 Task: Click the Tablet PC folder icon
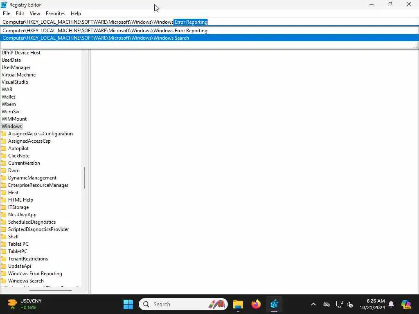[3, 244]
